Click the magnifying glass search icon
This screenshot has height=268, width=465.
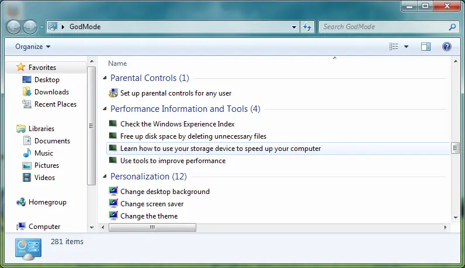(x=452, y=27)
